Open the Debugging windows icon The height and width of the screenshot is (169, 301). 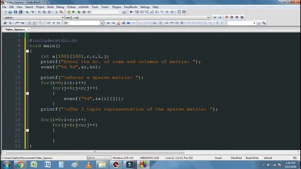pyautogui.click(x=179, y=12)
